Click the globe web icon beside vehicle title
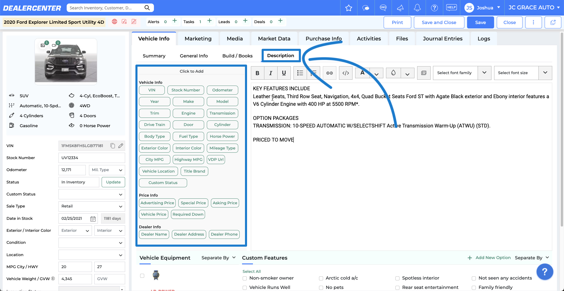 coord(115,22)
